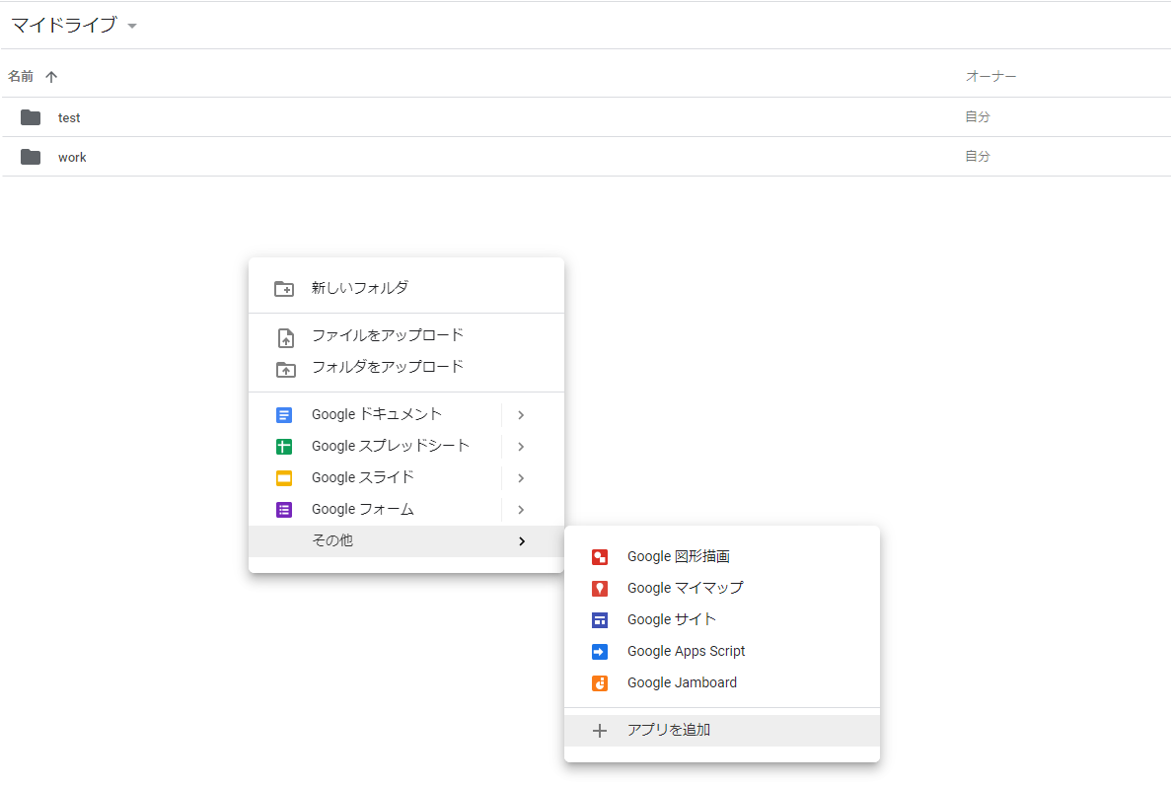This screenshot has height=785, width=1171.
Task: Select Google Apps Script from submenu
Action: (x=722, y=651)
